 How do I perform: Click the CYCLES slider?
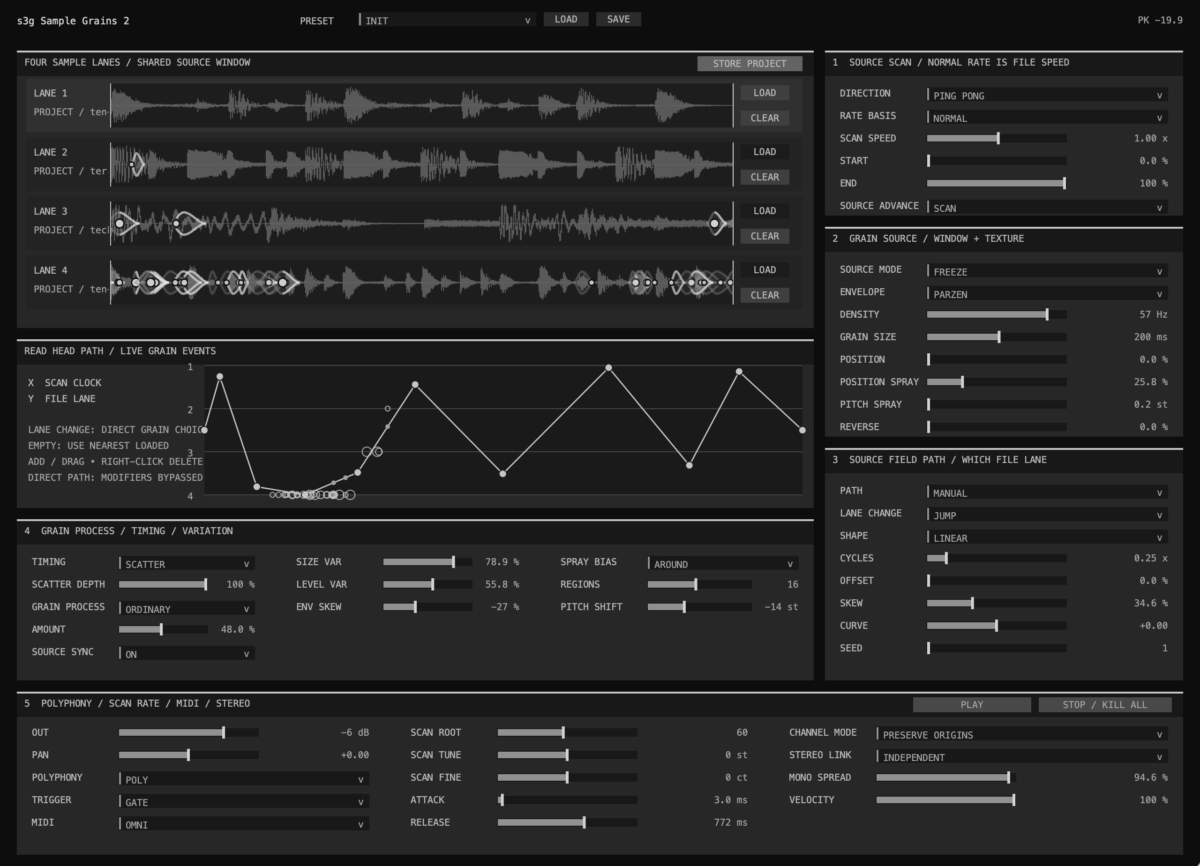(996, 558)
